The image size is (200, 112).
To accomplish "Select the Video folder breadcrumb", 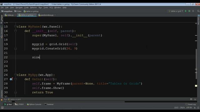I will pos(18,11).
